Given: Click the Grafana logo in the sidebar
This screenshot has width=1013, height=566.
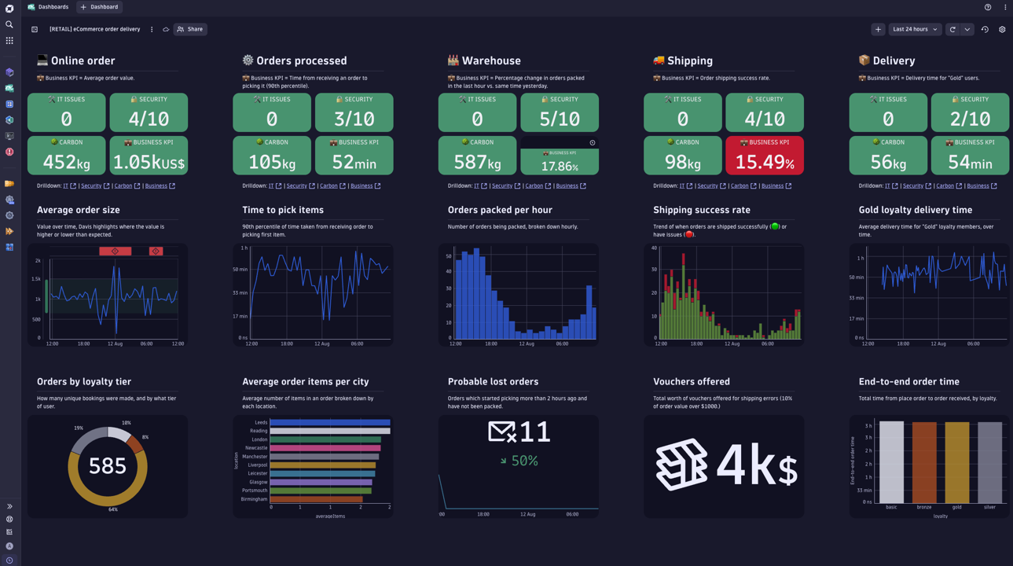Looking at the screenshot, I should (x=9, y=8).
